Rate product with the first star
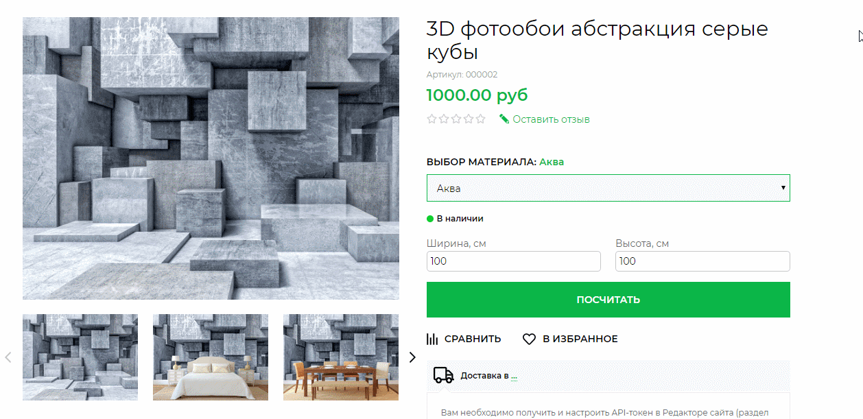This screenshot has width=863, height=419. coord(431,119)
